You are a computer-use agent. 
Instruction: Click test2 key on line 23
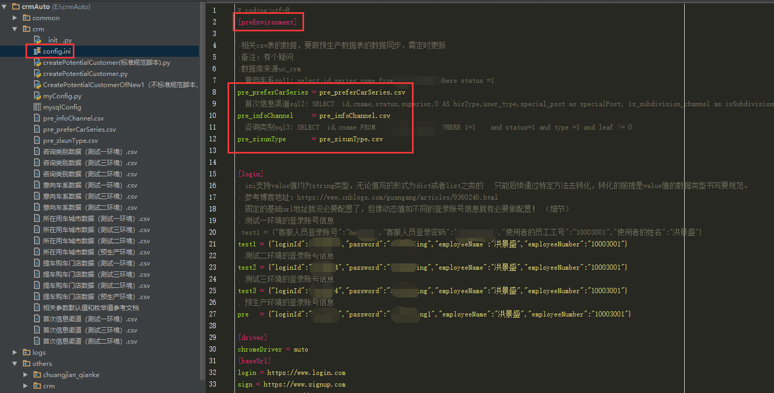(x=247, y=268)
